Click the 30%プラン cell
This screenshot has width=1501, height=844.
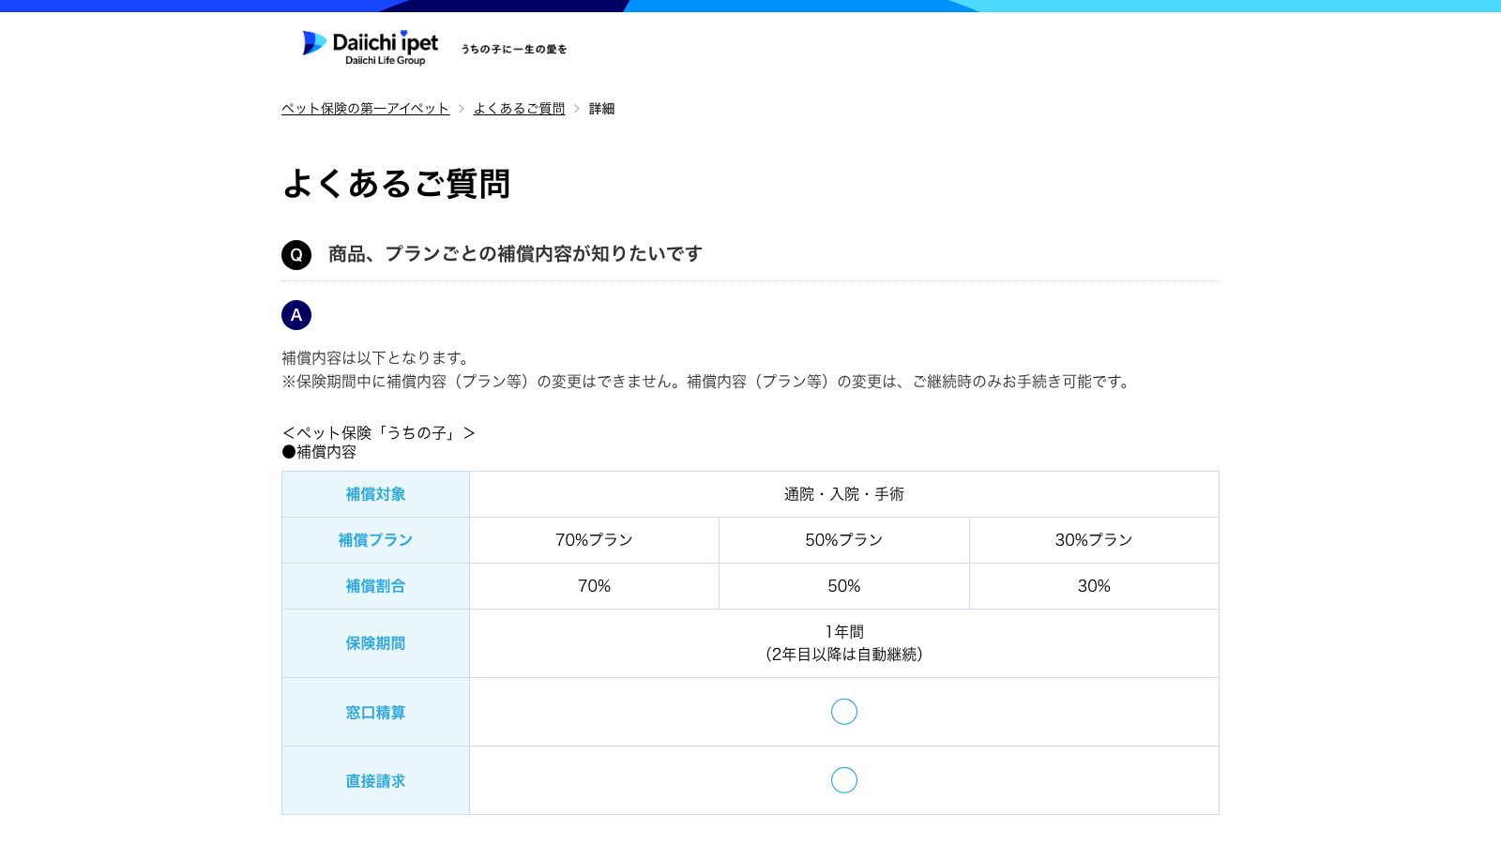click(x=1094, y=540)
